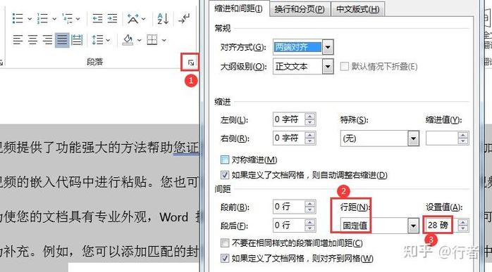The image size is (492, 272).
Task: Adjust 缩进值 spinner
Action: [463, 138]
